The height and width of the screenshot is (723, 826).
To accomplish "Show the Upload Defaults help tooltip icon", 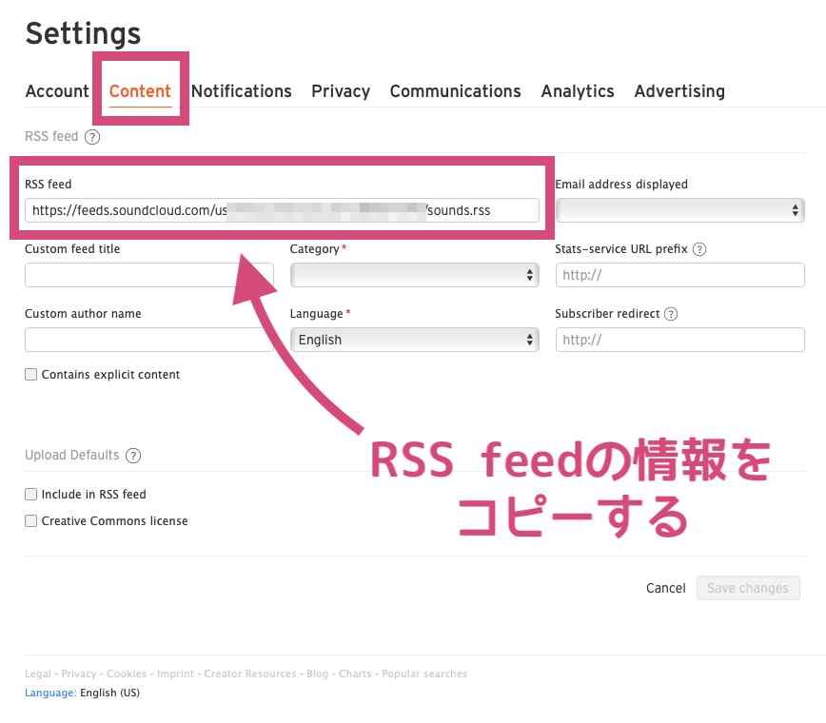I will point(133,456).
